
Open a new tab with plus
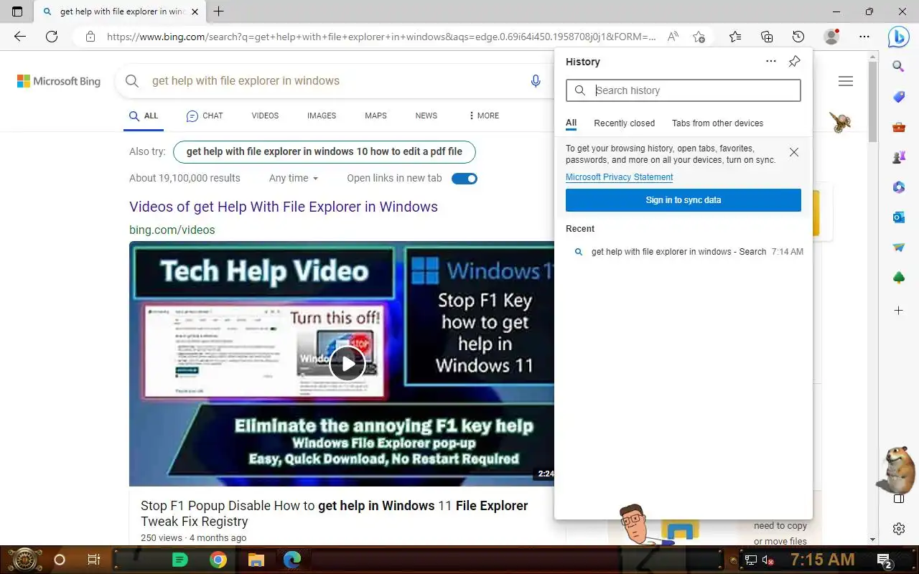coord(219,11)
